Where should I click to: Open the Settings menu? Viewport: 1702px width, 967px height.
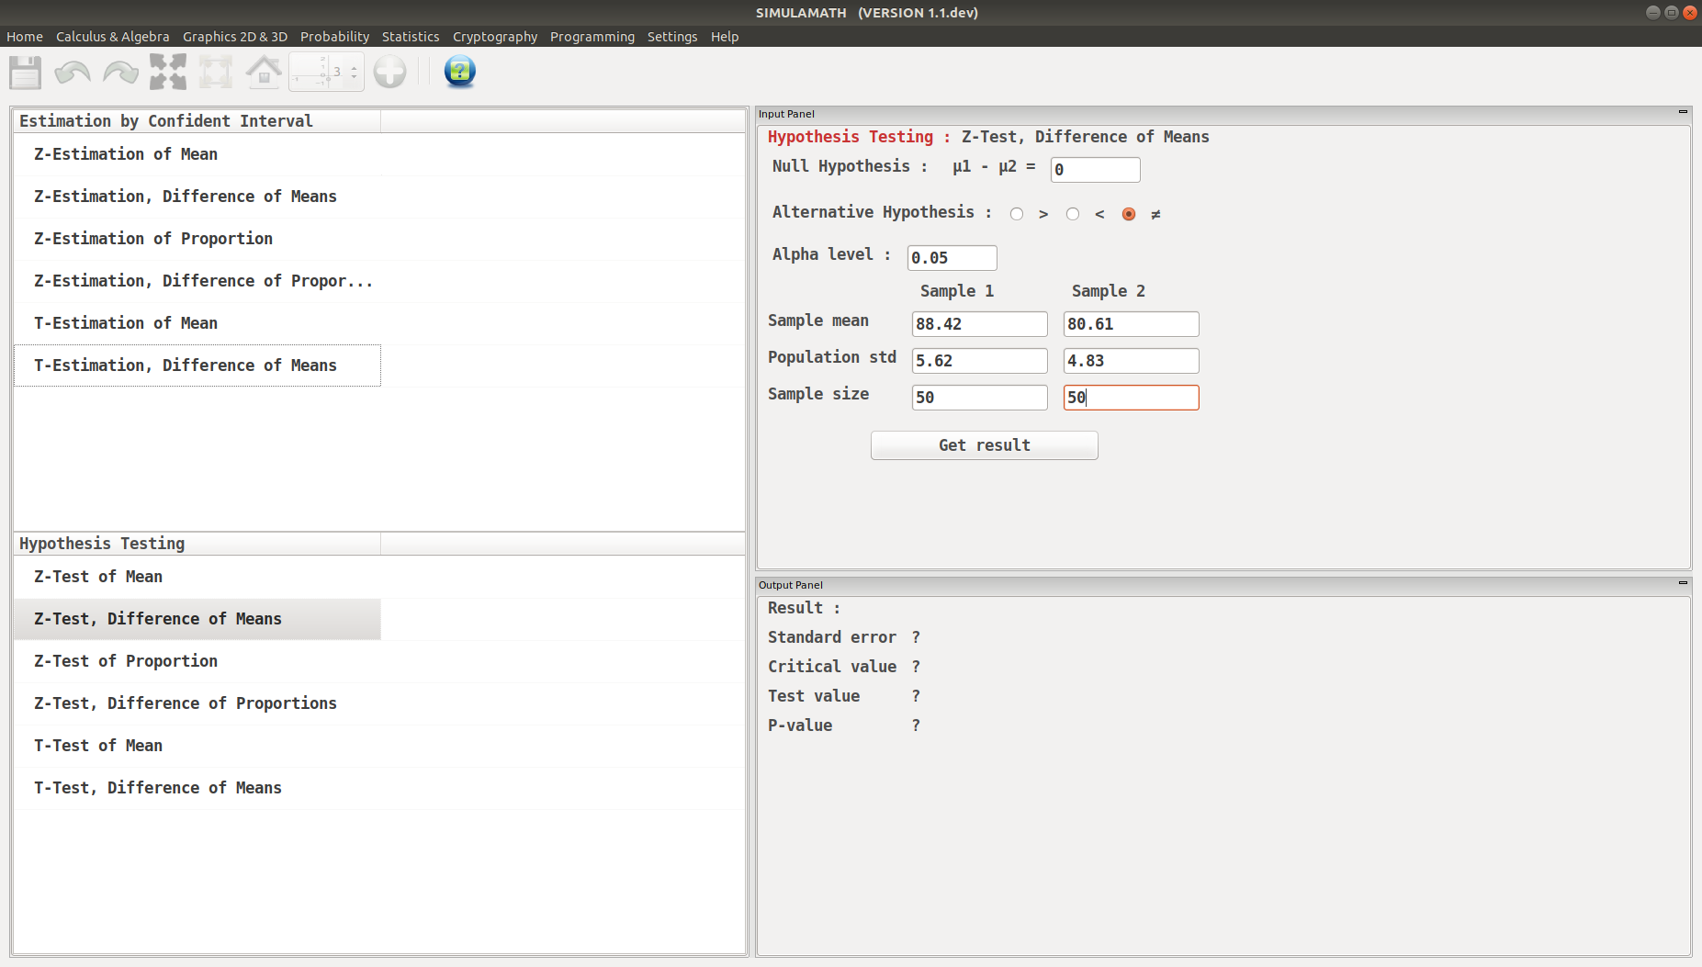672,37
